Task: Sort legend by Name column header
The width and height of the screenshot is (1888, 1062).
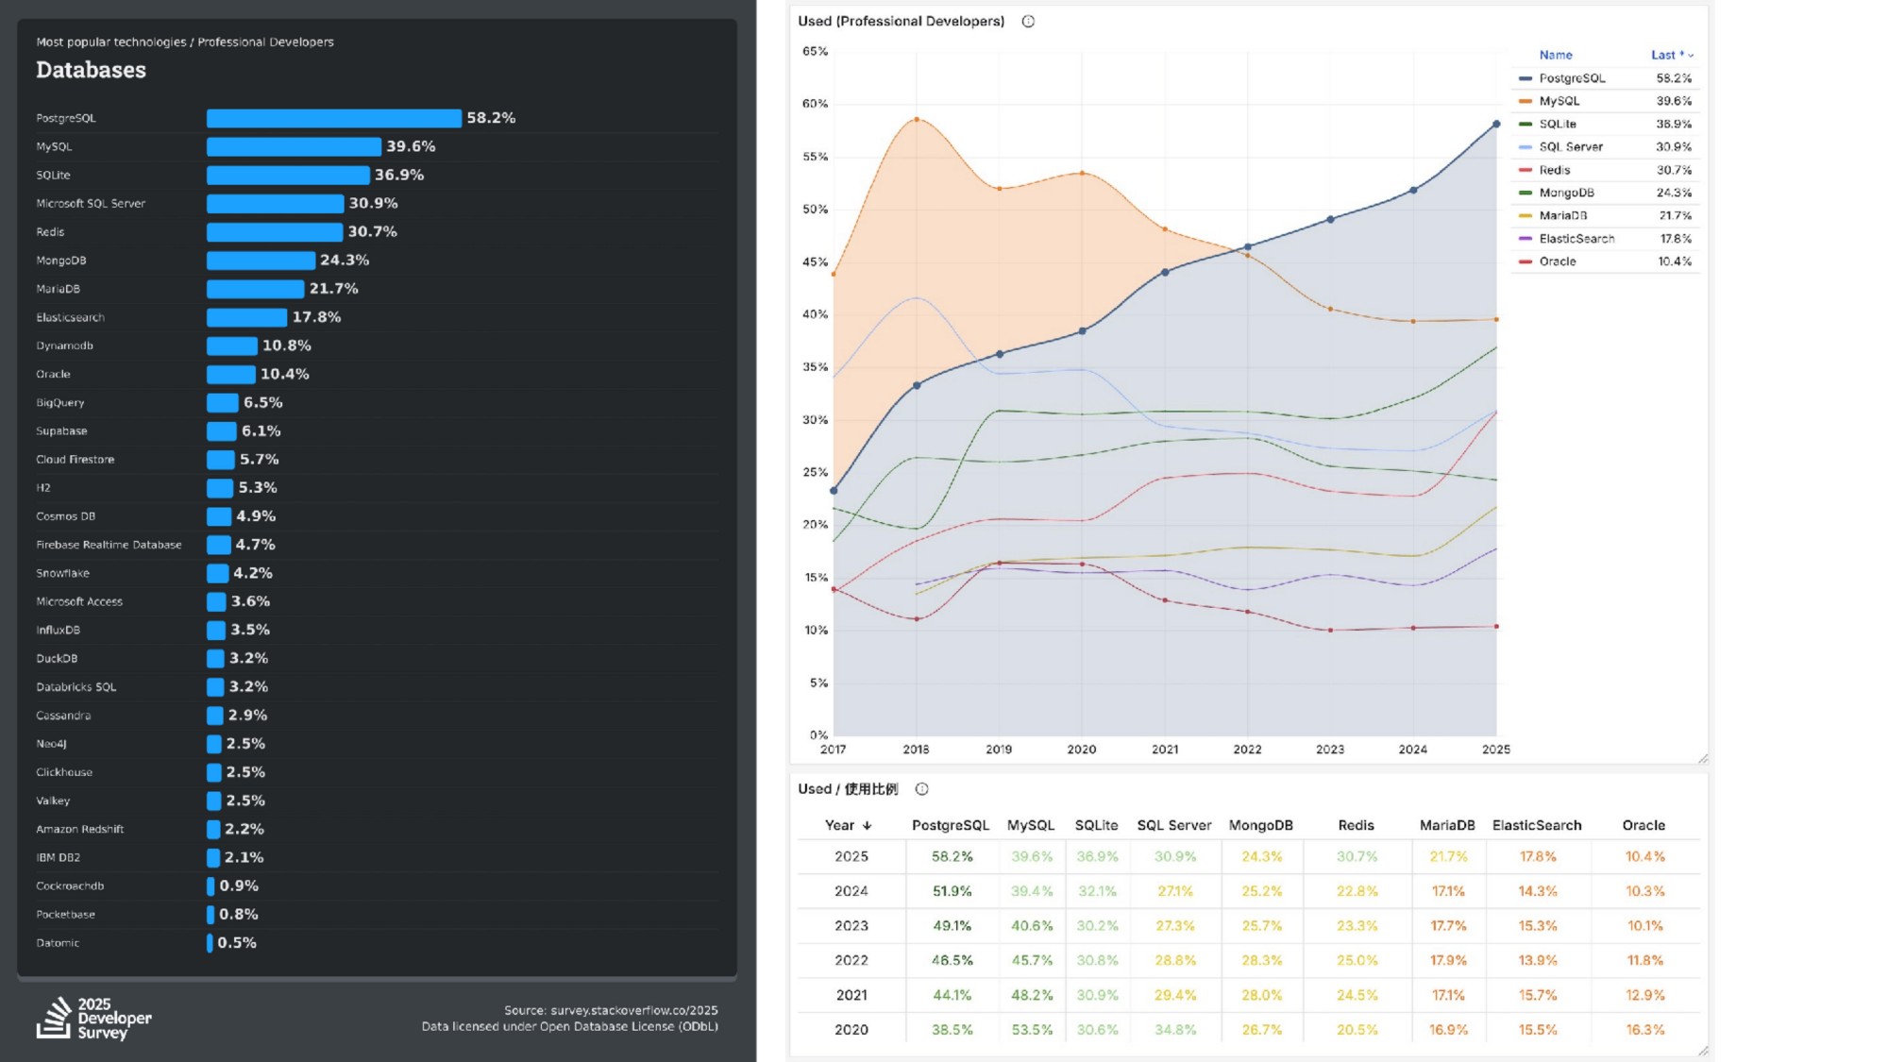Action: click(1555, 55)
